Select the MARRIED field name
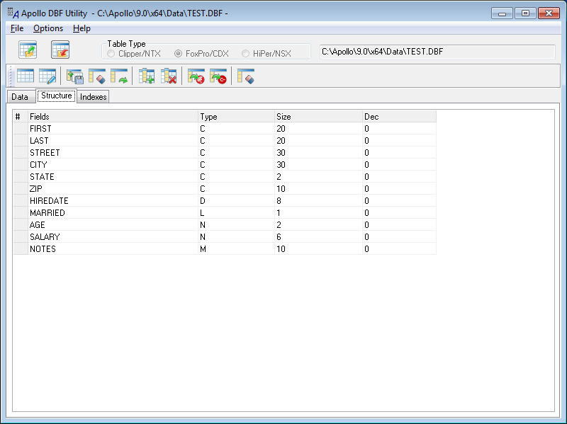567x424 pixels. pos(47,213)
